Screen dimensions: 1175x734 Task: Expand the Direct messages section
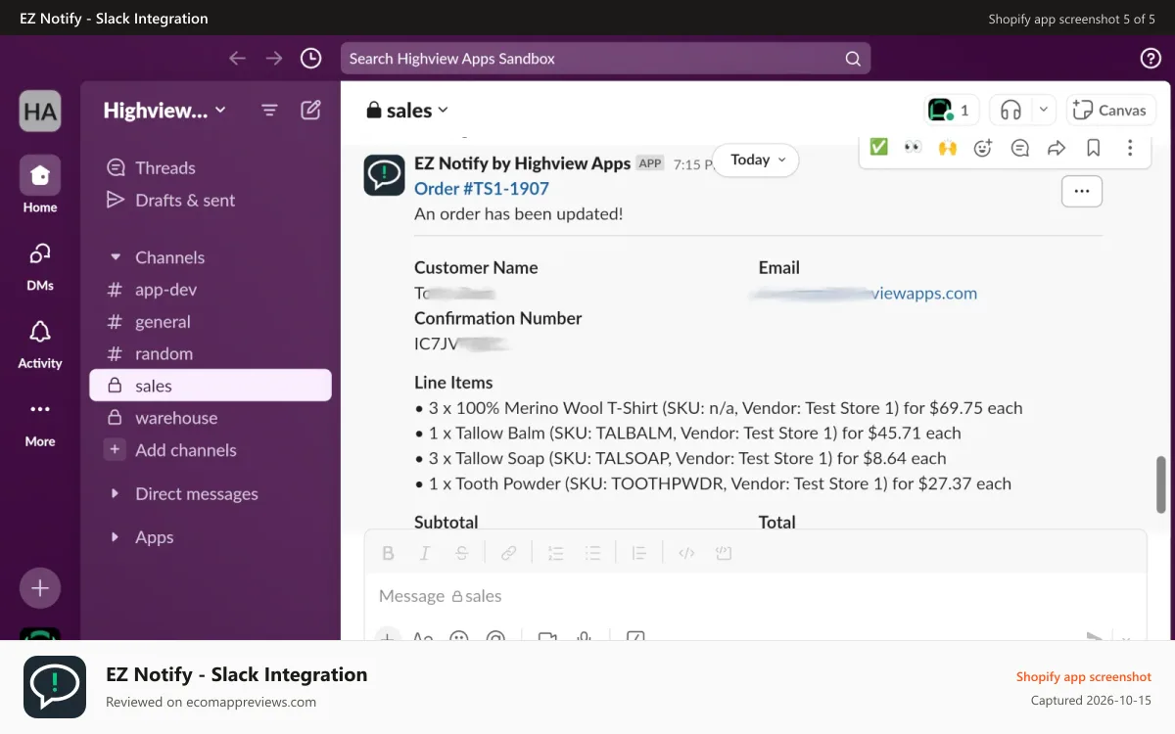pyautogui.click(x=116, y=494)
